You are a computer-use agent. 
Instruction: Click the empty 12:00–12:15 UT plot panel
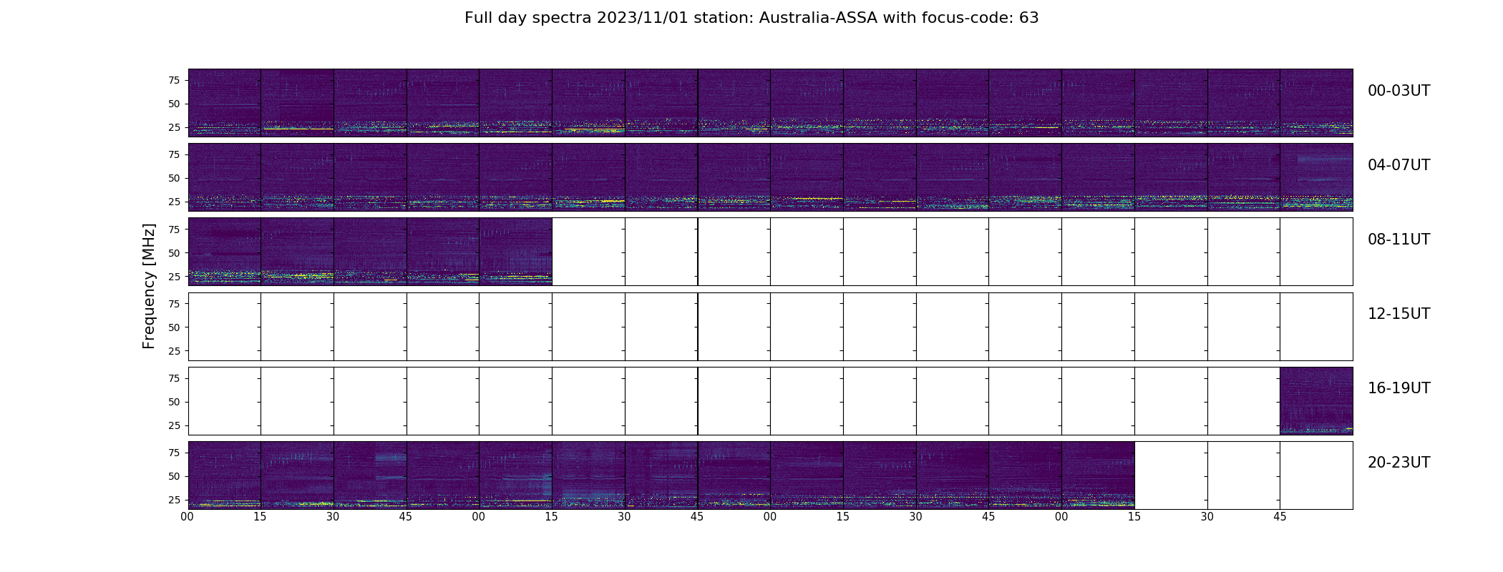pyautogui.click(x=225, y=327)
